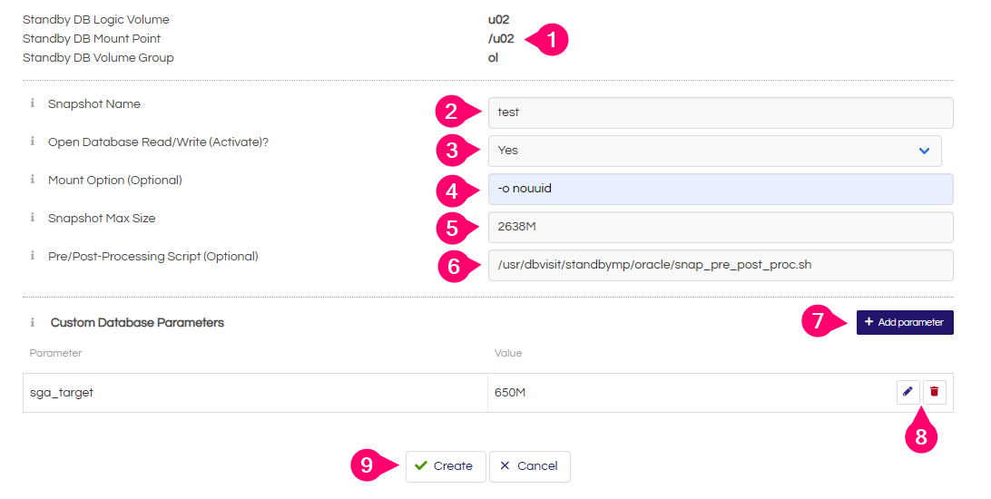Click the Create button

click(446, 466)
